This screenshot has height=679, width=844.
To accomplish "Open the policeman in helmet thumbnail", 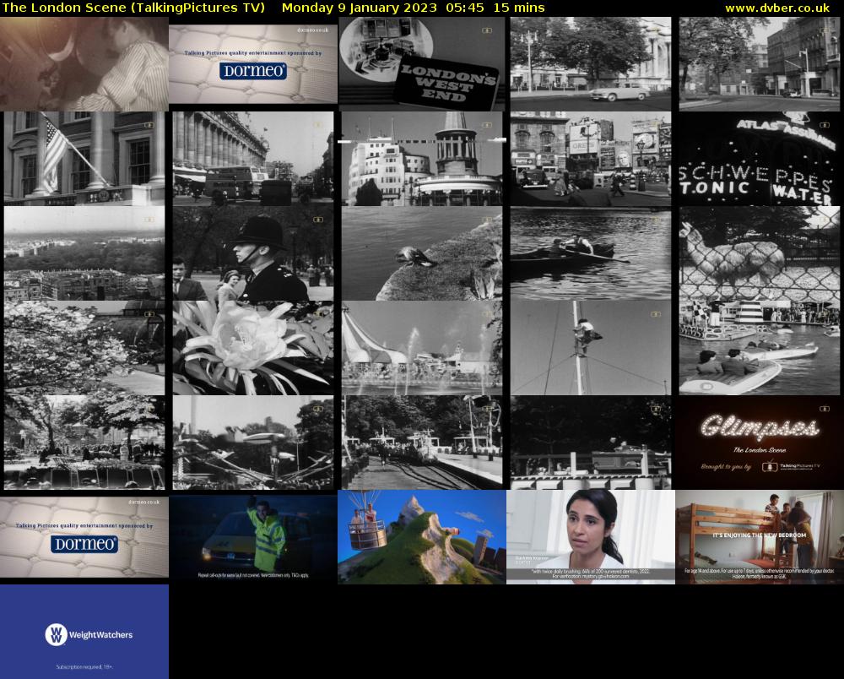I will [x=253, y=253].
